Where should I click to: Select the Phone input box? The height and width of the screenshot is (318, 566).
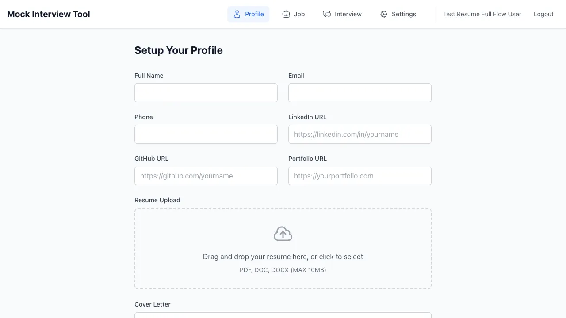[206, 134]
